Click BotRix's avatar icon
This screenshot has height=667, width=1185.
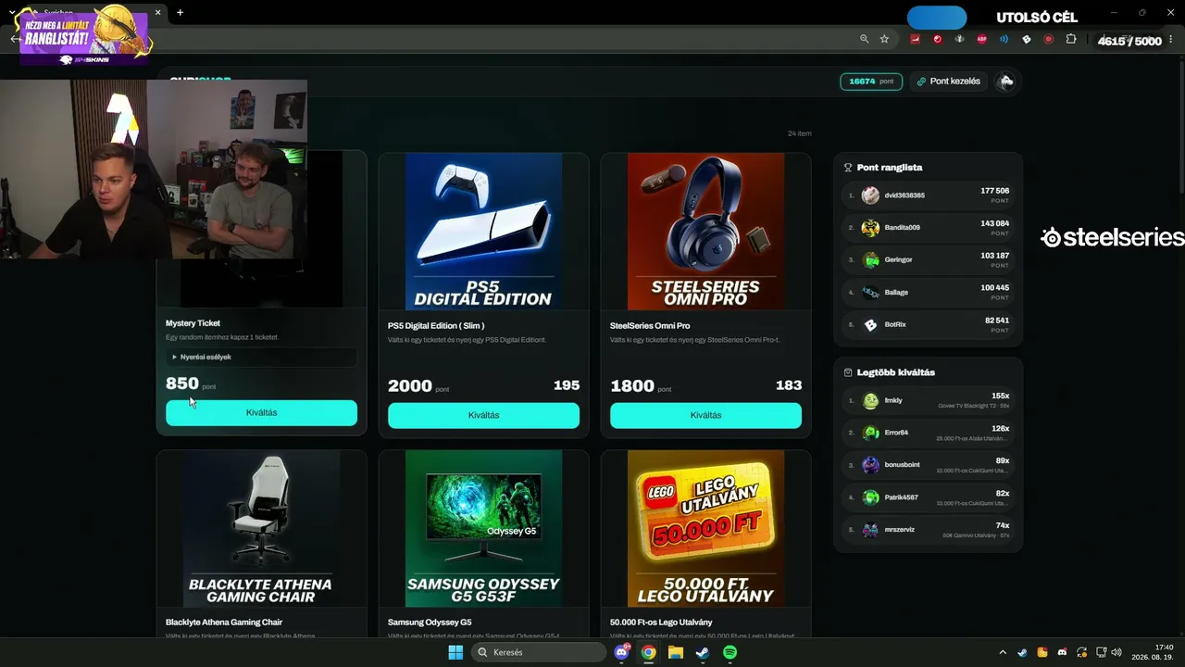[x=870, y=325]
